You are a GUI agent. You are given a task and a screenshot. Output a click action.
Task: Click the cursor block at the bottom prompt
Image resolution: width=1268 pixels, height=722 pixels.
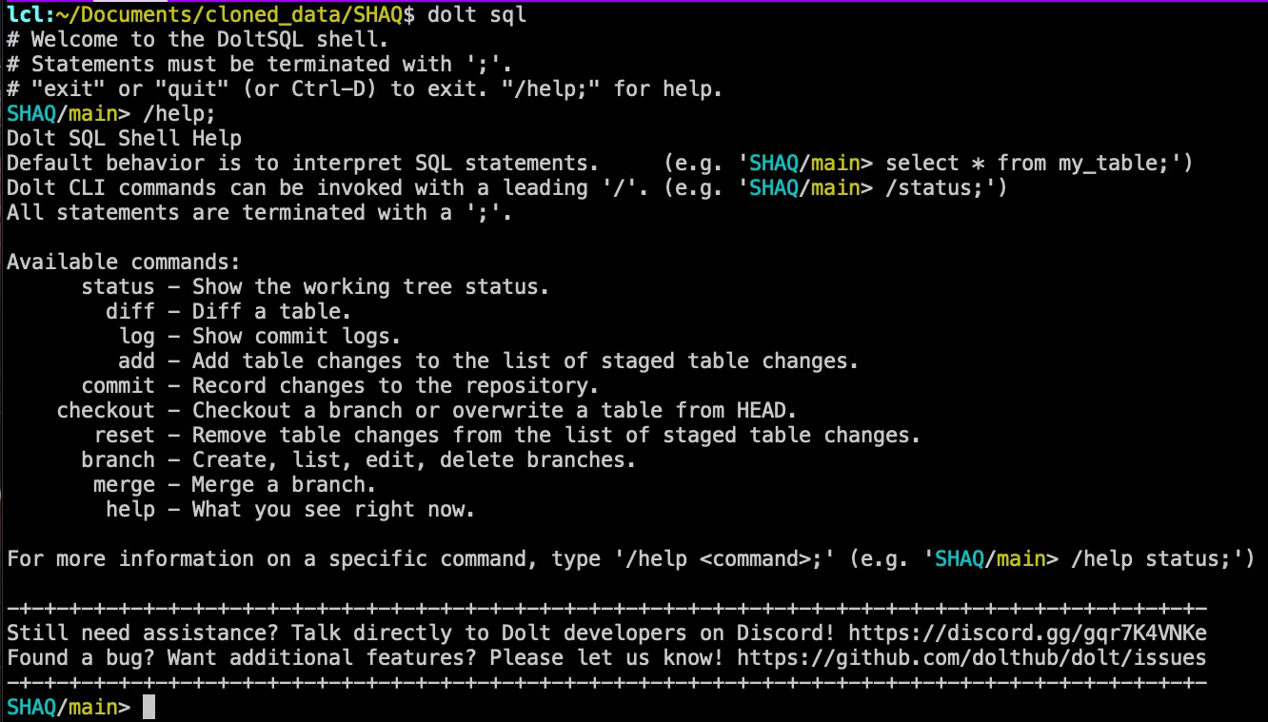point(148,708)
